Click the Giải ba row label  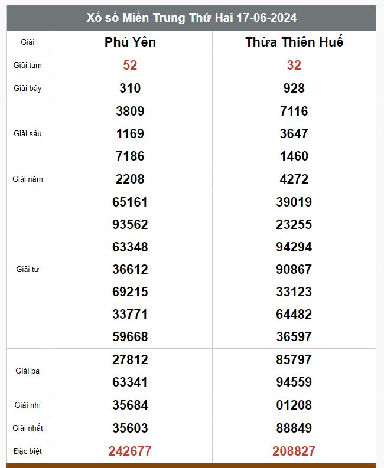[27, 371]
